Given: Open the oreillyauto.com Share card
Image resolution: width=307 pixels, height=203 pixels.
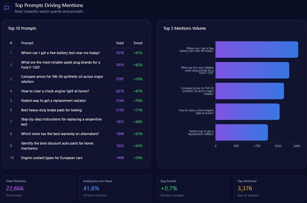Looking at the screenshot, I should point(115,188).
